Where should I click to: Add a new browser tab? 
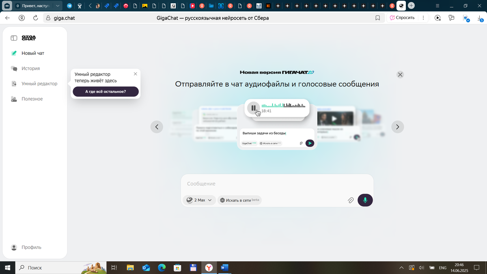click(x=412, y=6)
